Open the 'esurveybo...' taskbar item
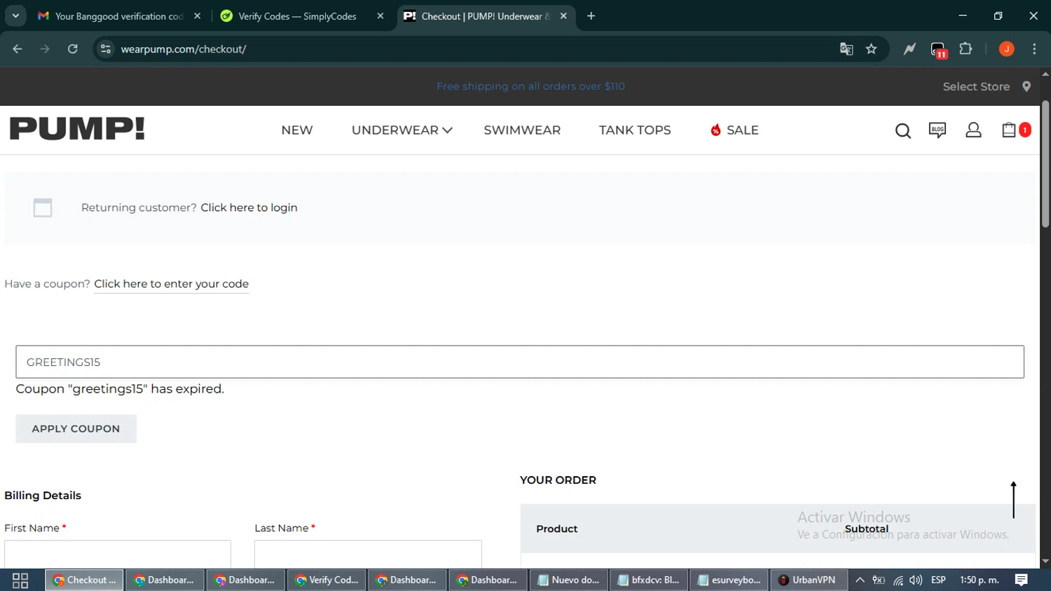Screen dimensions: 1051x591 (x=729, y=580)
